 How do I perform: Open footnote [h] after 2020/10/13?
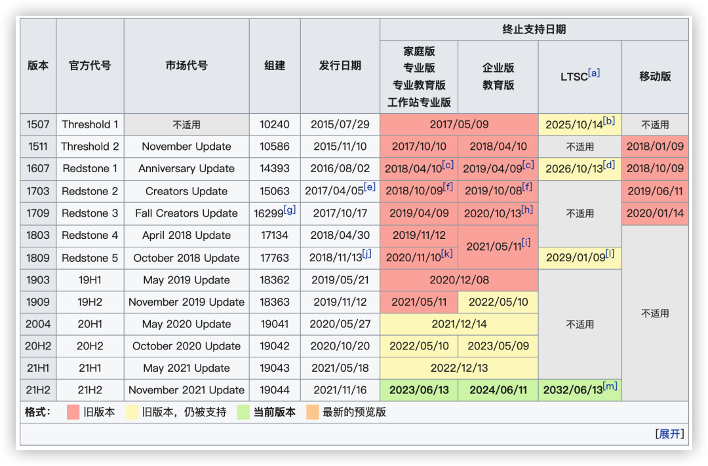click(x=527, y=209)
